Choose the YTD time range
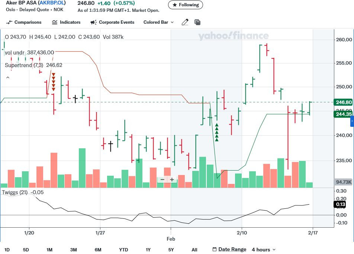This screenshot has width=354, height=254. (x=123, y=250)
